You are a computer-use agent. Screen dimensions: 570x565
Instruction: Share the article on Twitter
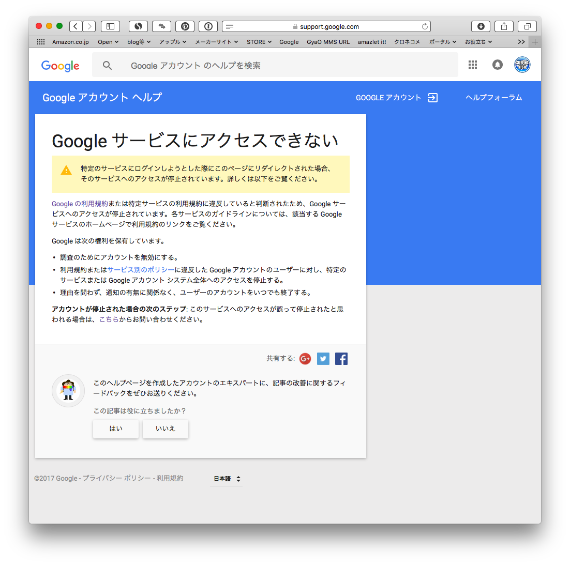(x=323, y=359)
